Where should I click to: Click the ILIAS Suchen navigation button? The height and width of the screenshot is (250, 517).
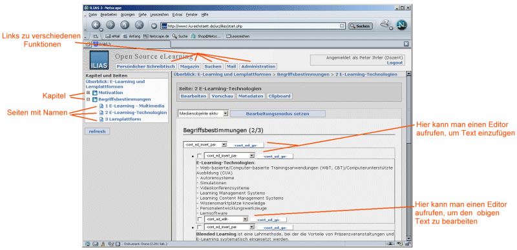pos(213,66)
